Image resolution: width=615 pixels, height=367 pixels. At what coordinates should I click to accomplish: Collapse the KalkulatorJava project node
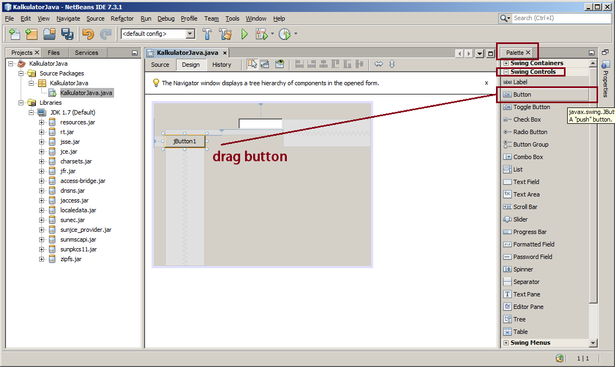11,64
